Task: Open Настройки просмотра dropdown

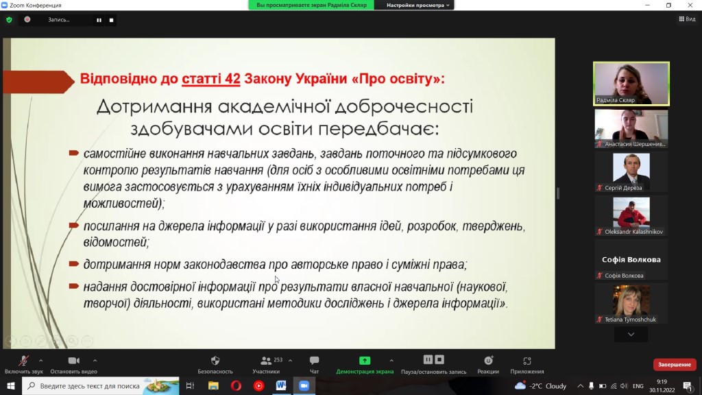Action: (417, 5)
